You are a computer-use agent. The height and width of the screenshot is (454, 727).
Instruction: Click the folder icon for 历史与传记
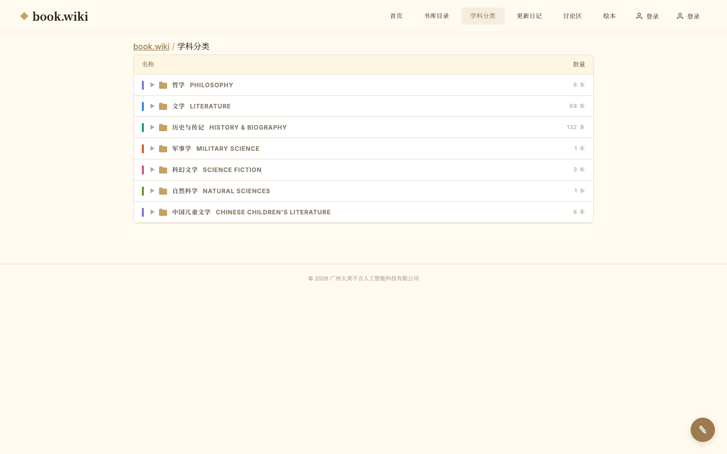tap(163, 128)
